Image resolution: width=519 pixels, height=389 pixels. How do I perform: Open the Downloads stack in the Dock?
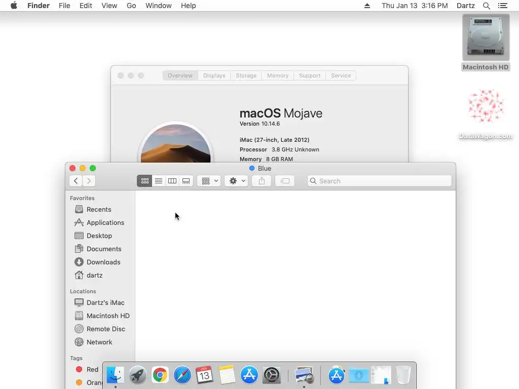[359, 375]
